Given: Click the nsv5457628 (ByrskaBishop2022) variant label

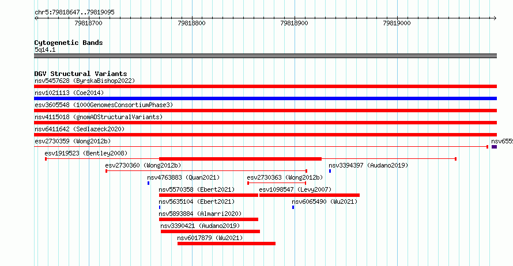Looking at the screenshot, I should point(85,81).
